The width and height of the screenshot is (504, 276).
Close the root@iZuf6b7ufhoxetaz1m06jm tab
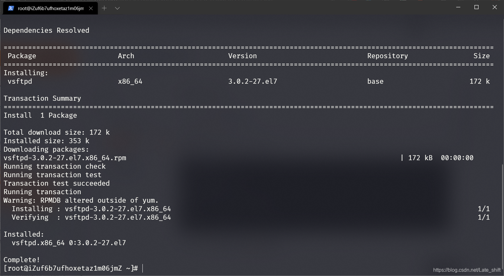coord(91,8)
